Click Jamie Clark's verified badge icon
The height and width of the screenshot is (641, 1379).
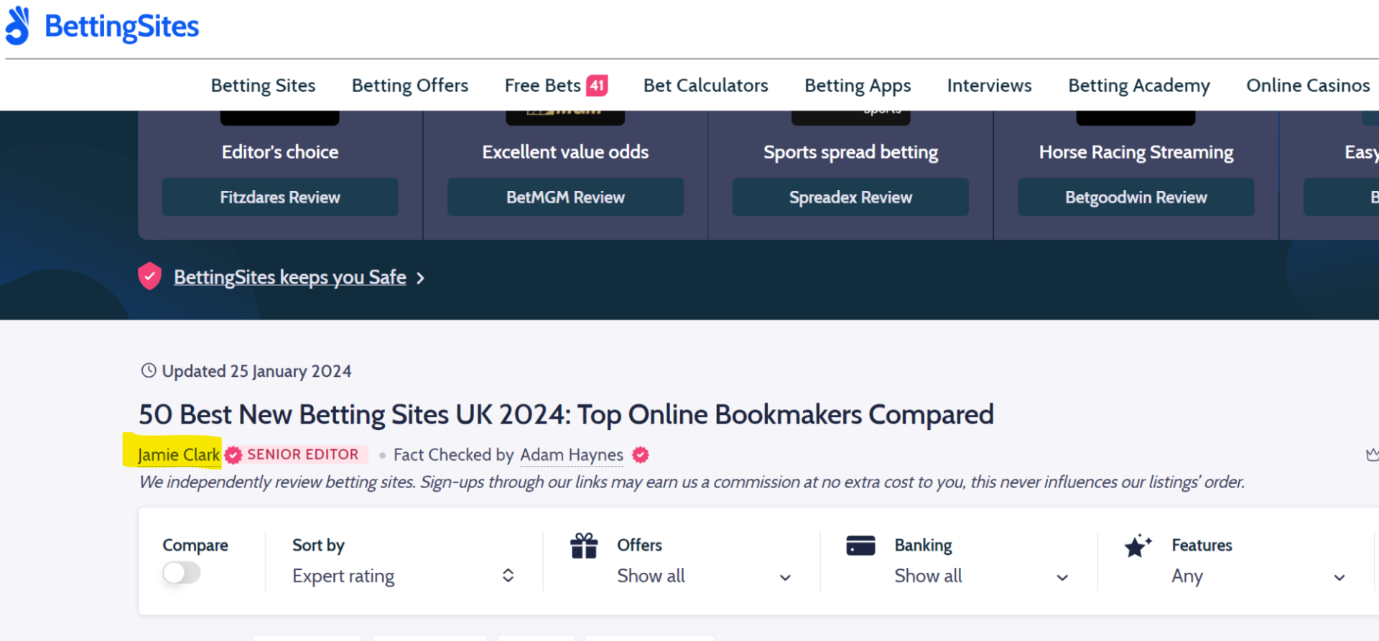(233, 455)
